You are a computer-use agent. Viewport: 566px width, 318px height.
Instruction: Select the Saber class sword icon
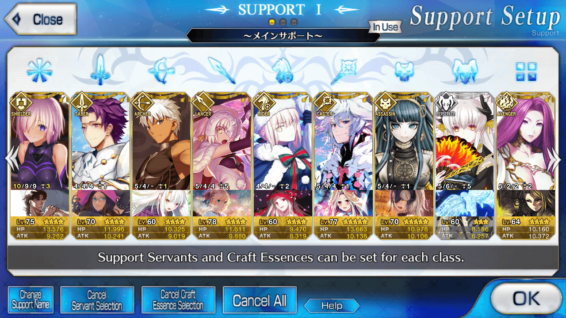click(100, 70)
